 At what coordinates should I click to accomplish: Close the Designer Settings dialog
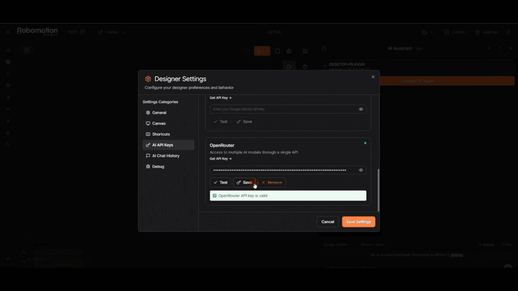point(373,77)
